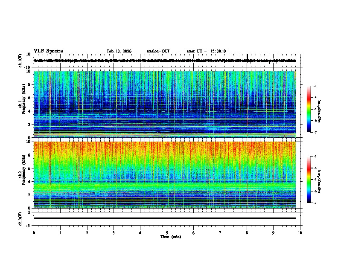
Task: Click the '-3' label on ch.1 color scale
Action: point(315,86)
